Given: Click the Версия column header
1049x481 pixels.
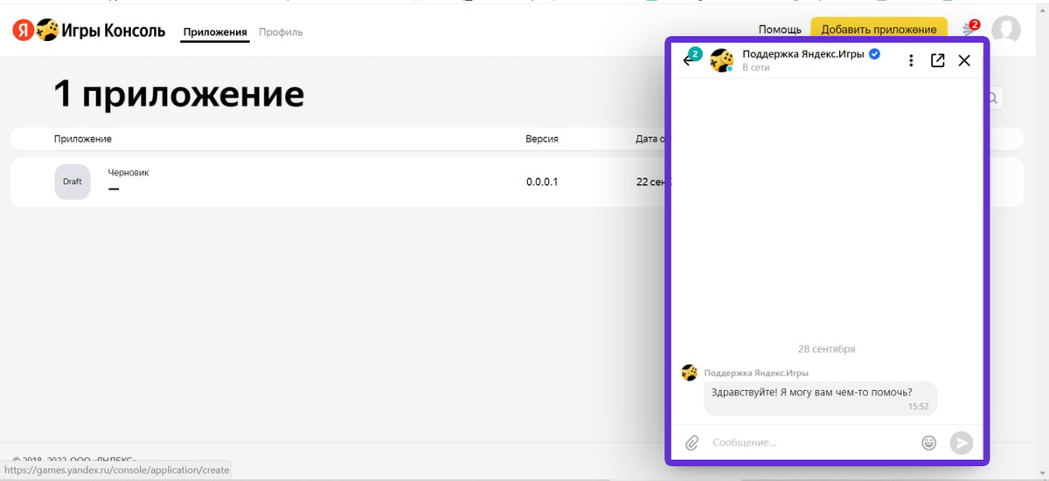Looking at the screenshot, I should coord(542,139).
